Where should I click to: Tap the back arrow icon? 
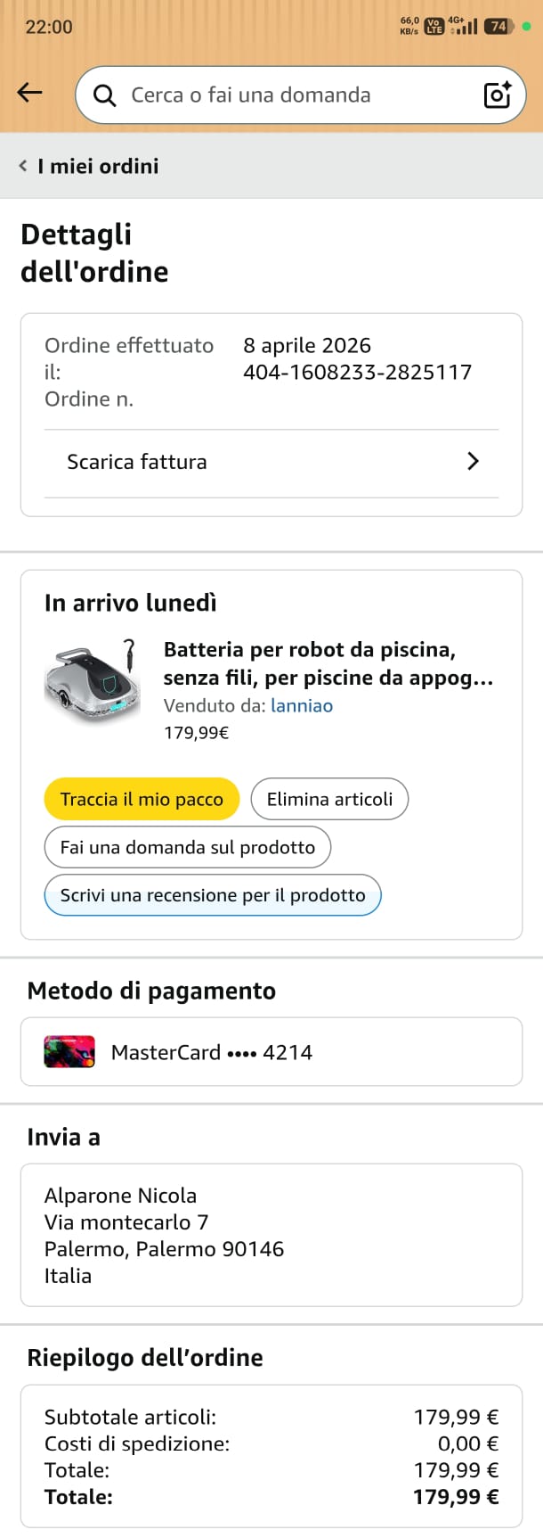pyautogui.click(x=29, y=93)
